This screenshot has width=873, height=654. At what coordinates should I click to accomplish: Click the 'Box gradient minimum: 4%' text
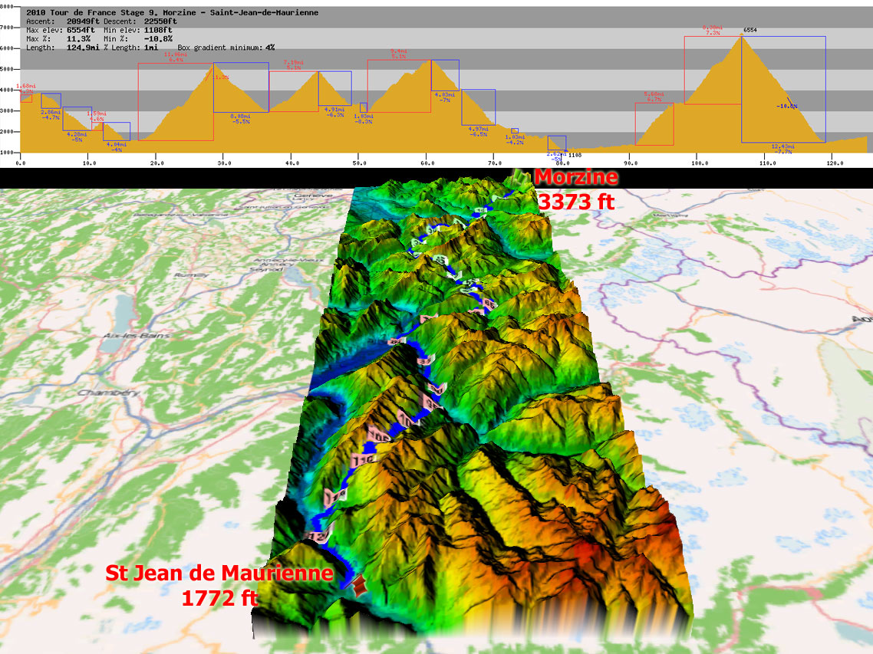226,48
